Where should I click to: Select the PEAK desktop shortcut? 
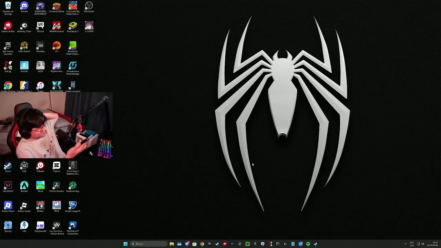point(57,207)
